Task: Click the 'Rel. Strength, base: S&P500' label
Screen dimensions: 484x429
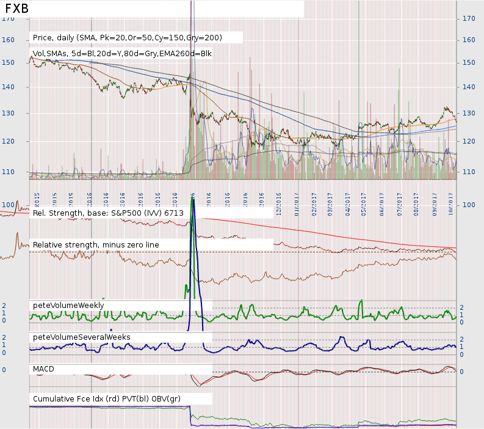Action: pos(108,213)
